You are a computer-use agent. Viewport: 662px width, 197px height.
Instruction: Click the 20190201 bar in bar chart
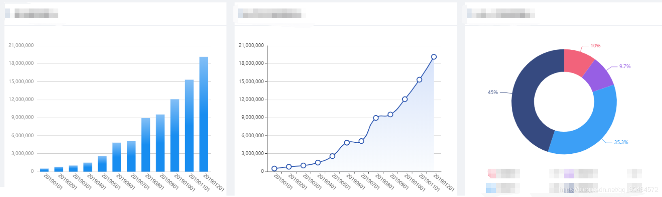coord(59,169)
